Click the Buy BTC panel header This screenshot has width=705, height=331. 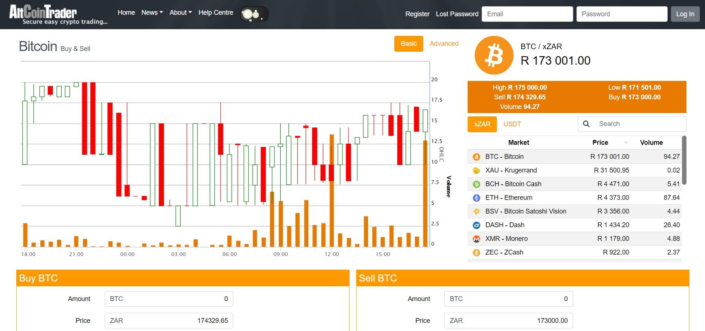183,278
